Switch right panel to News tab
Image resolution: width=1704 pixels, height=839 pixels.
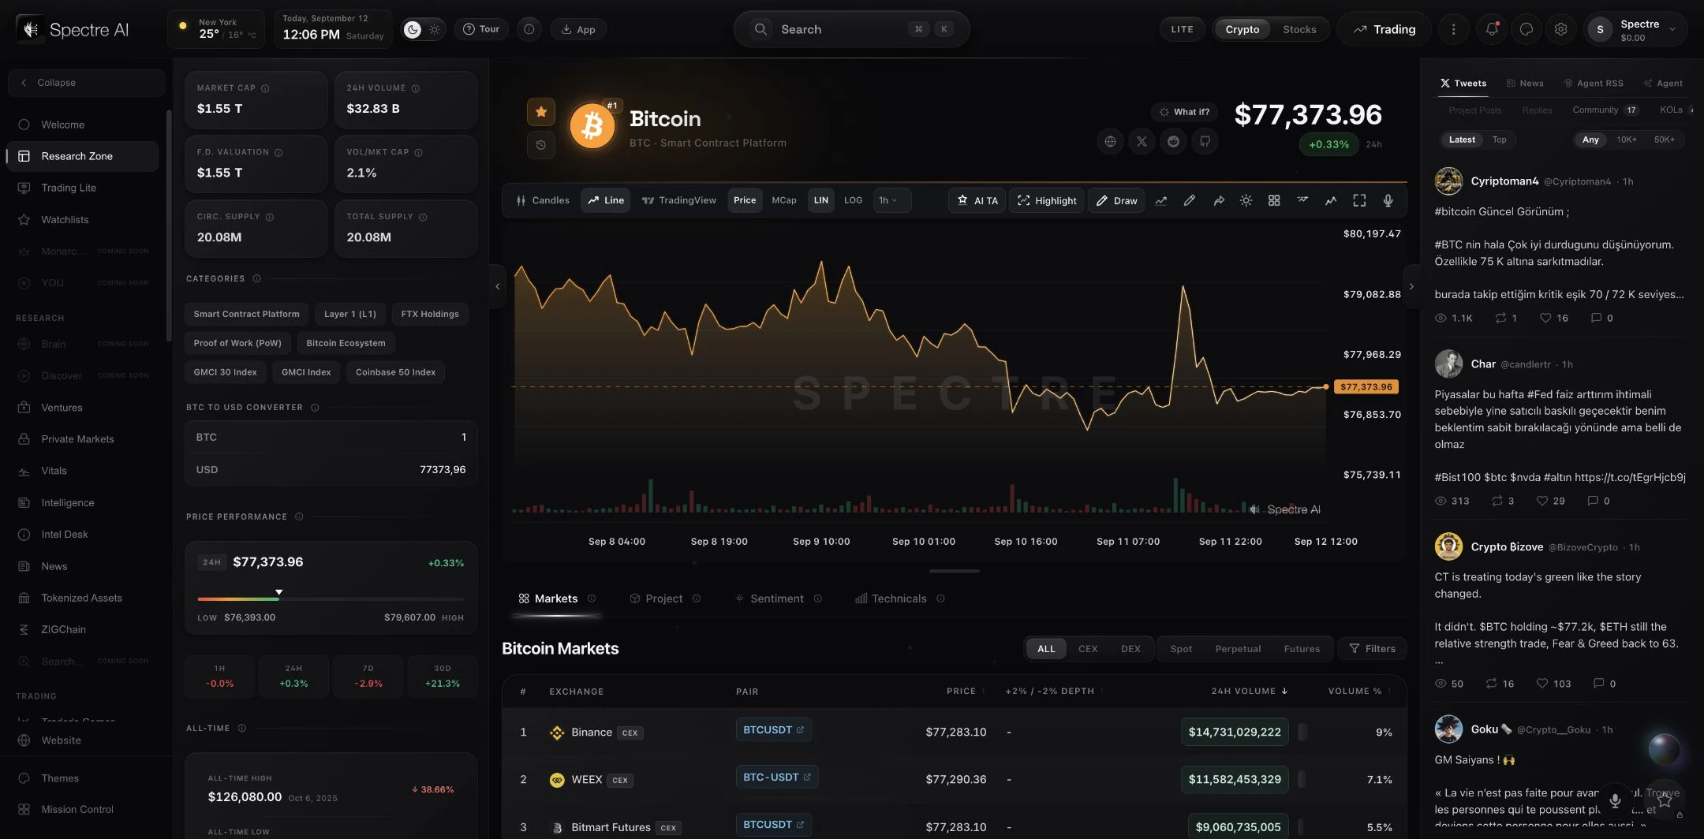(1524, 83)
